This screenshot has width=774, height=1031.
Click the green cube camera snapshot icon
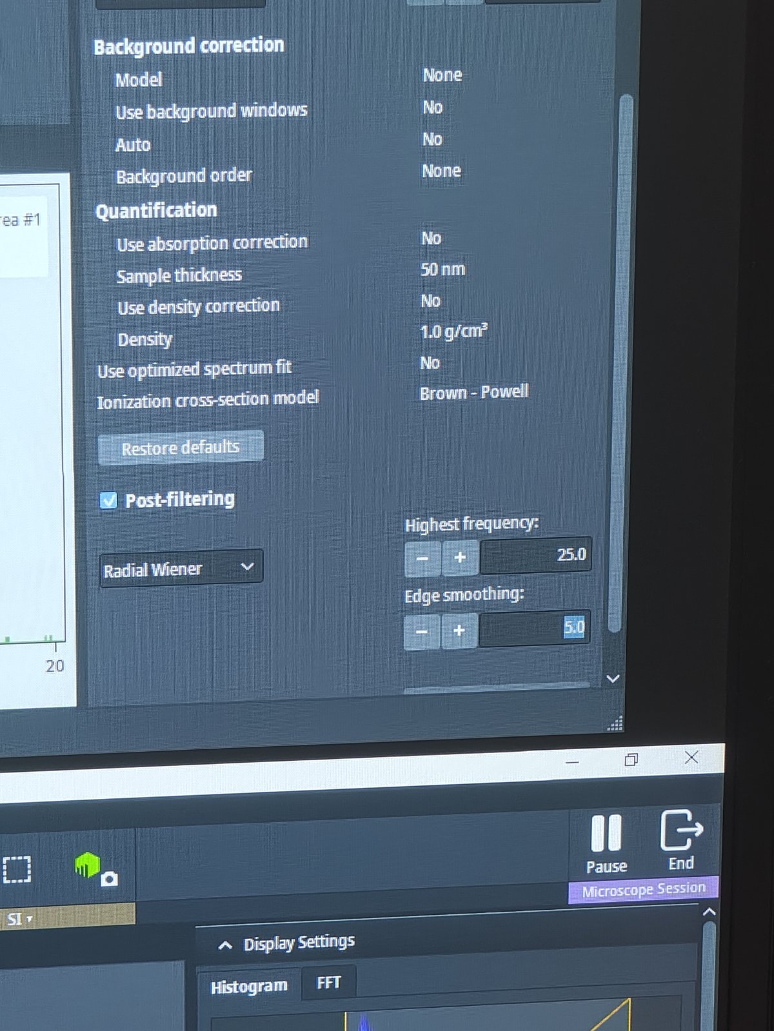tap(94, 868)
